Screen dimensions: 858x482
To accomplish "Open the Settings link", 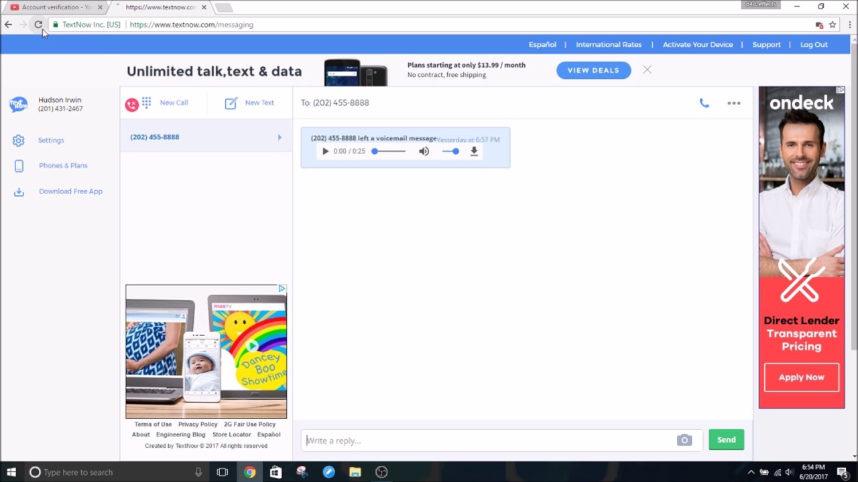I will (x=51, y=141).
